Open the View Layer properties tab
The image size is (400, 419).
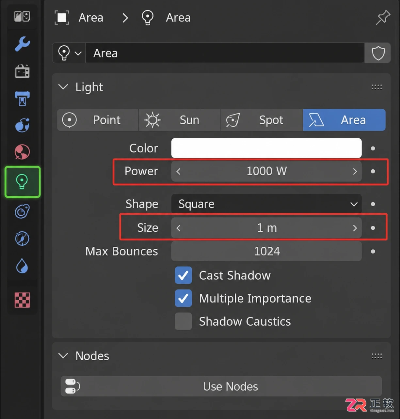point(22,125)
